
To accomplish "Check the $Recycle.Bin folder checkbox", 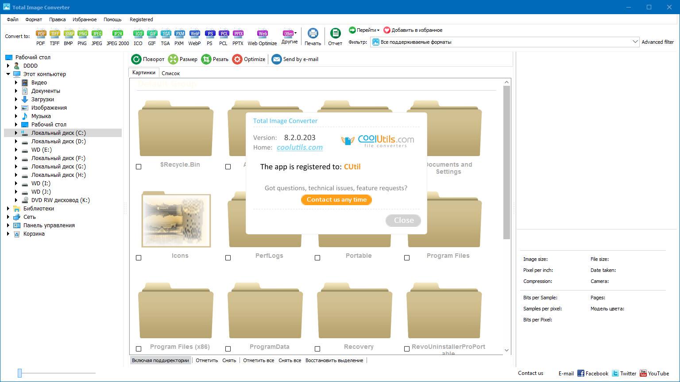I will pyautogui.click(x=139, y=167).
